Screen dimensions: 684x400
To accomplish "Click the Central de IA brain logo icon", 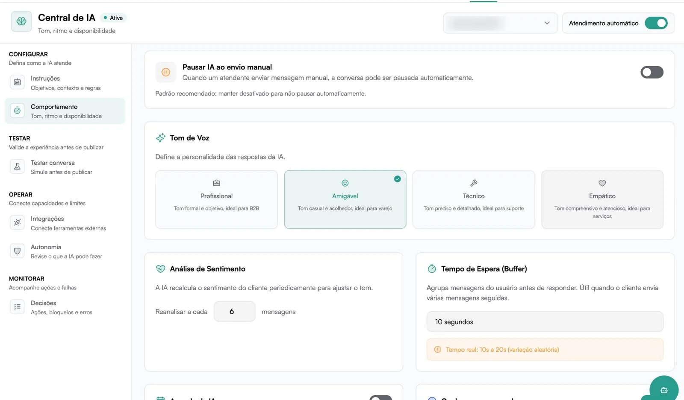I will [x=21, y=21].
